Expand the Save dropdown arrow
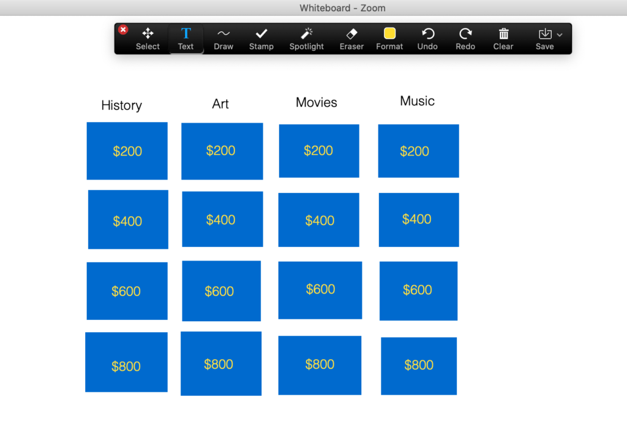The width and height of the screenshot is (627, 426). (560, 35)
